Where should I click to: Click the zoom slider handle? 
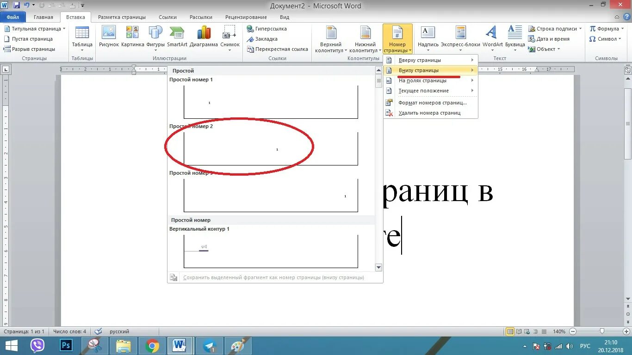(x=602, y=331)
